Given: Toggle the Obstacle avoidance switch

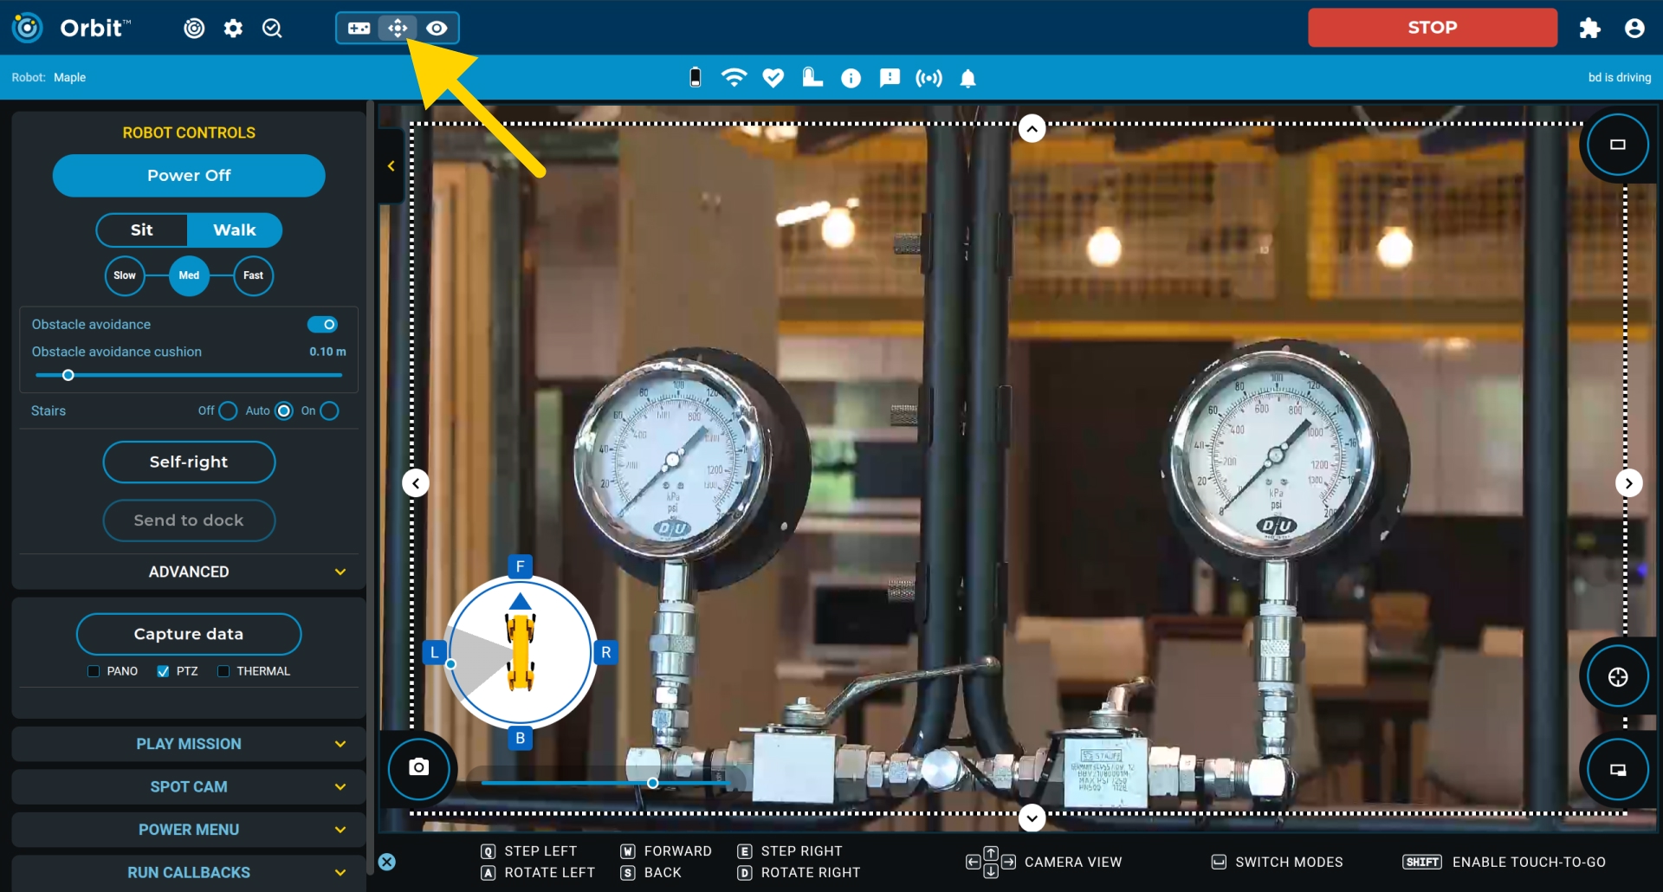Looking at the screenshot, I should click(x=323, y=325).
